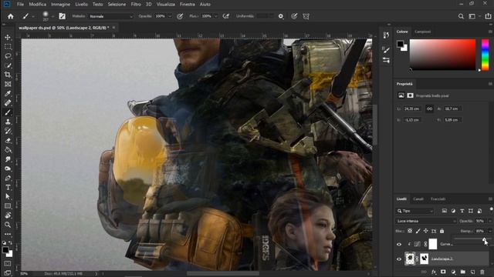Open workspace switcher dropdown
The width and height of the screenshot is (494, 277).
473,16
